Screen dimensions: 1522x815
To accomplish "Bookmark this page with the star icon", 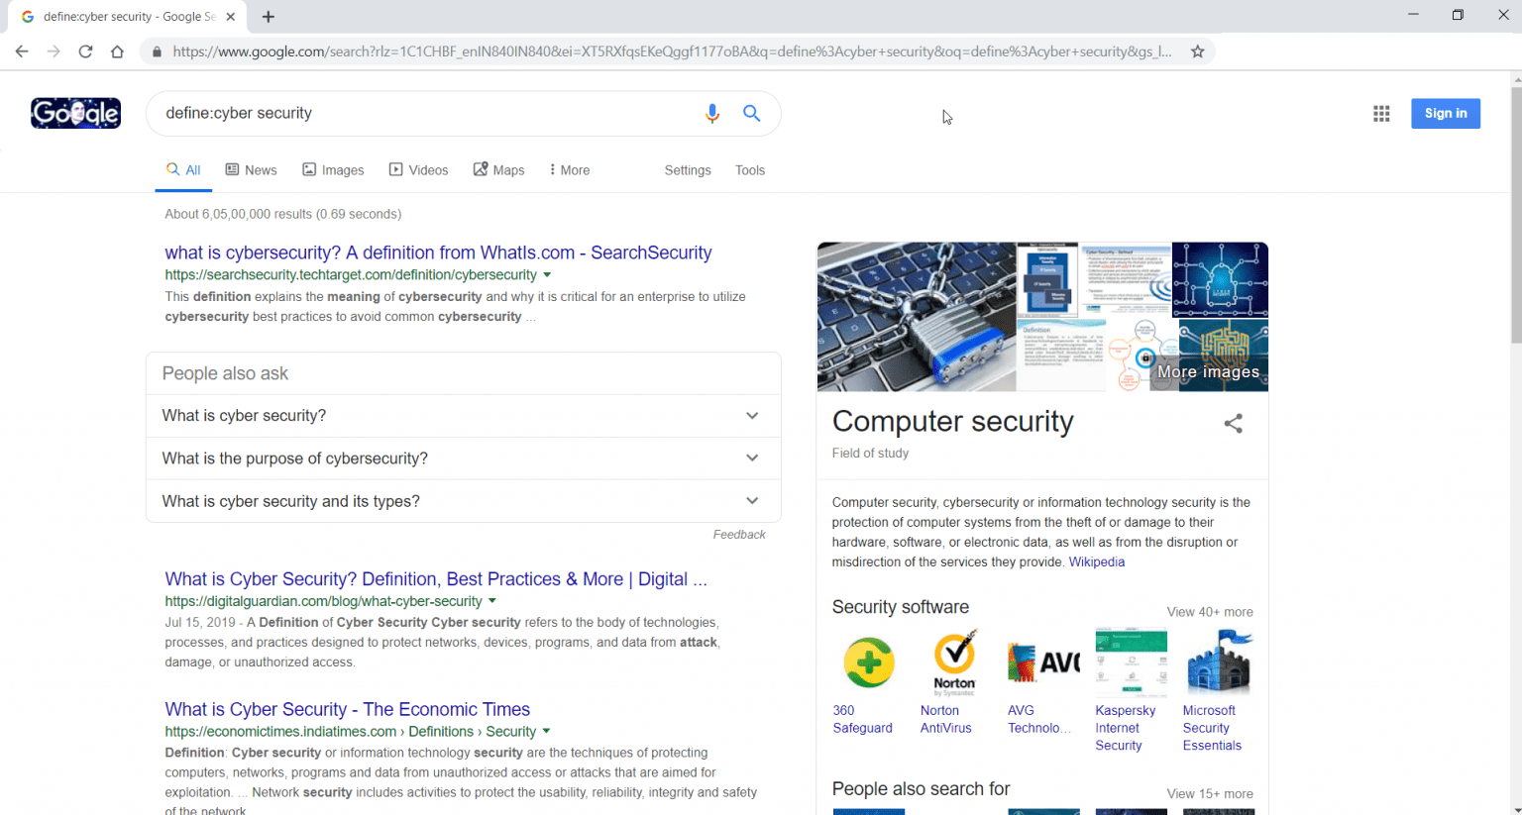I will click(1197, 51).
